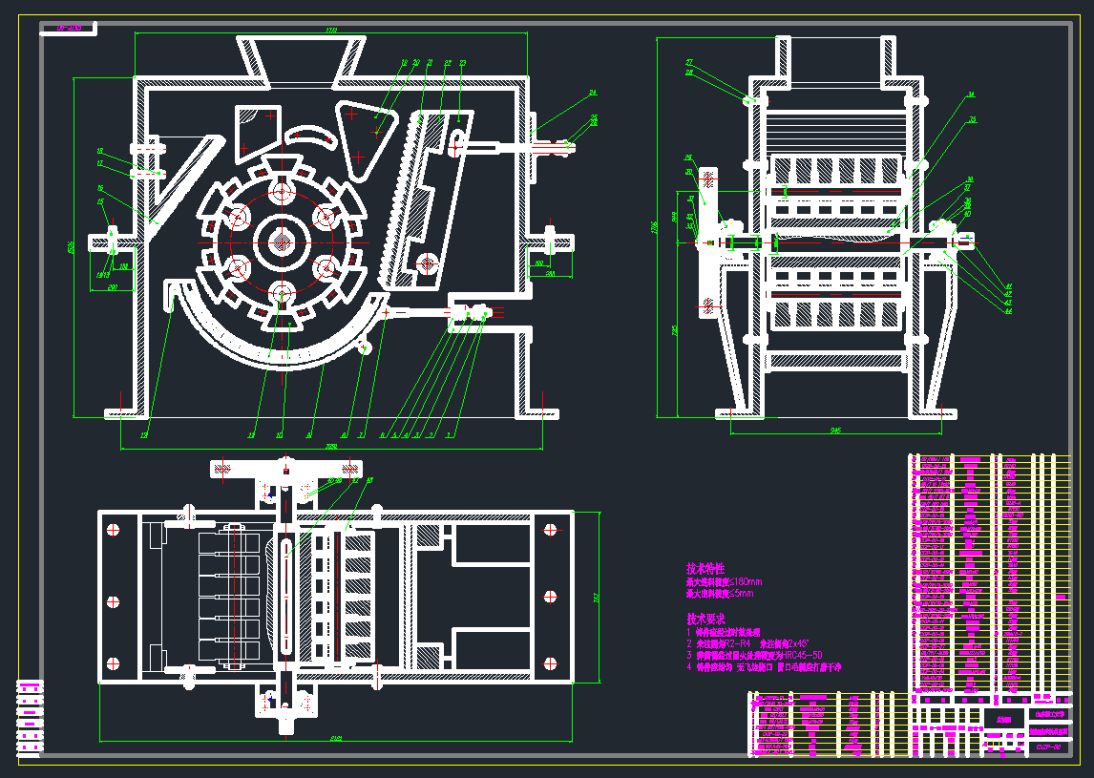Click requirement line 3 containing HRC45-50
1094x778 pixels.
coord(754,655)
